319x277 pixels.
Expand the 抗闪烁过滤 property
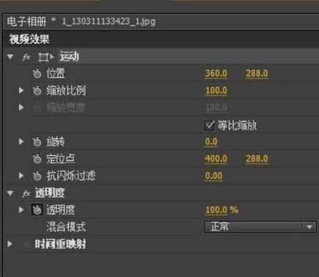click(x=21, y=175)
